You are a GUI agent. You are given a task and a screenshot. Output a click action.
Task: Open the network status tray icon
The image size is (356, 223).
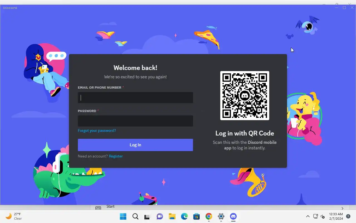pos(315,216)
